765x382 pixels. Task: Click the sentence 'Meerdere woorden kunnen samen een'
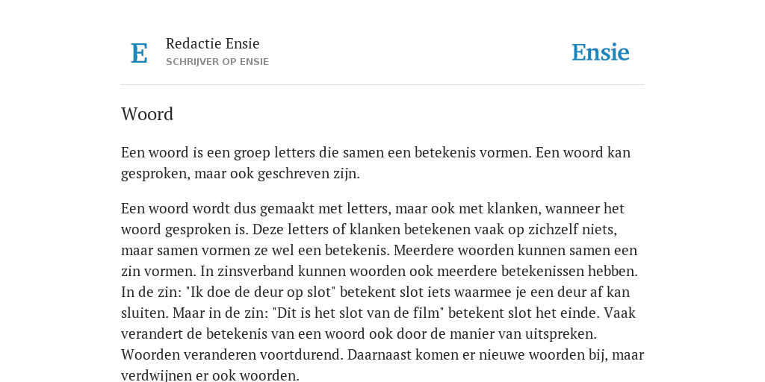click(x=515, y=251)
